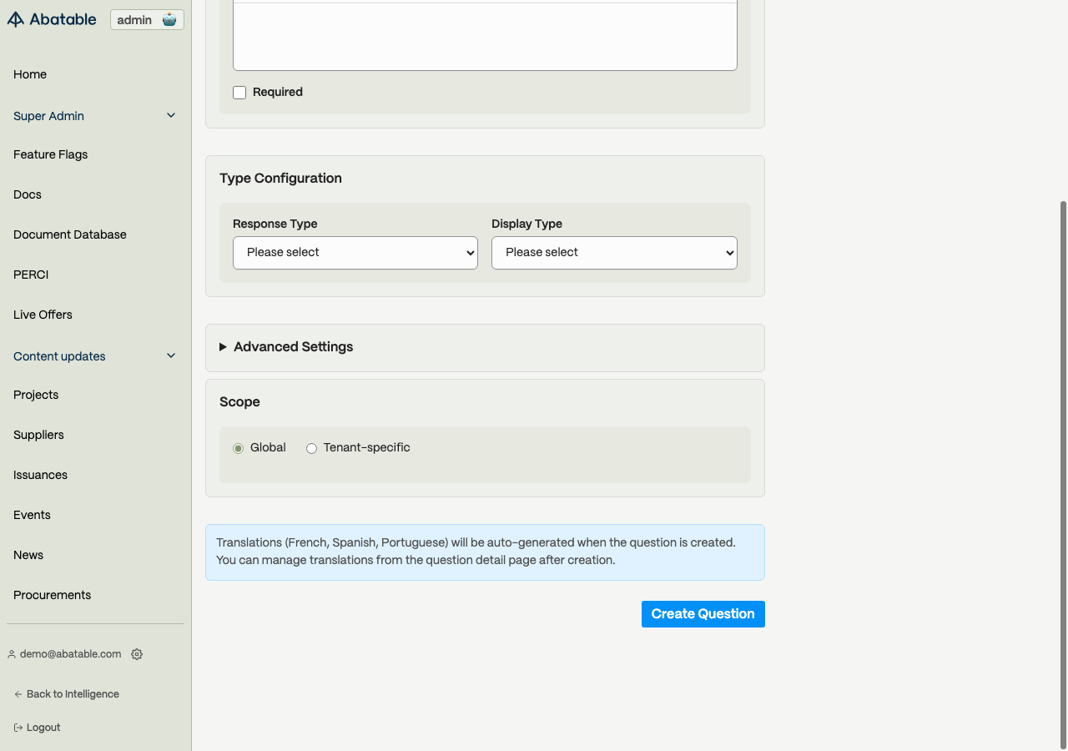Viewport: 1068px width, 751px height.
Task: Open the Response Type dropdown
Action: coord(355,253)
